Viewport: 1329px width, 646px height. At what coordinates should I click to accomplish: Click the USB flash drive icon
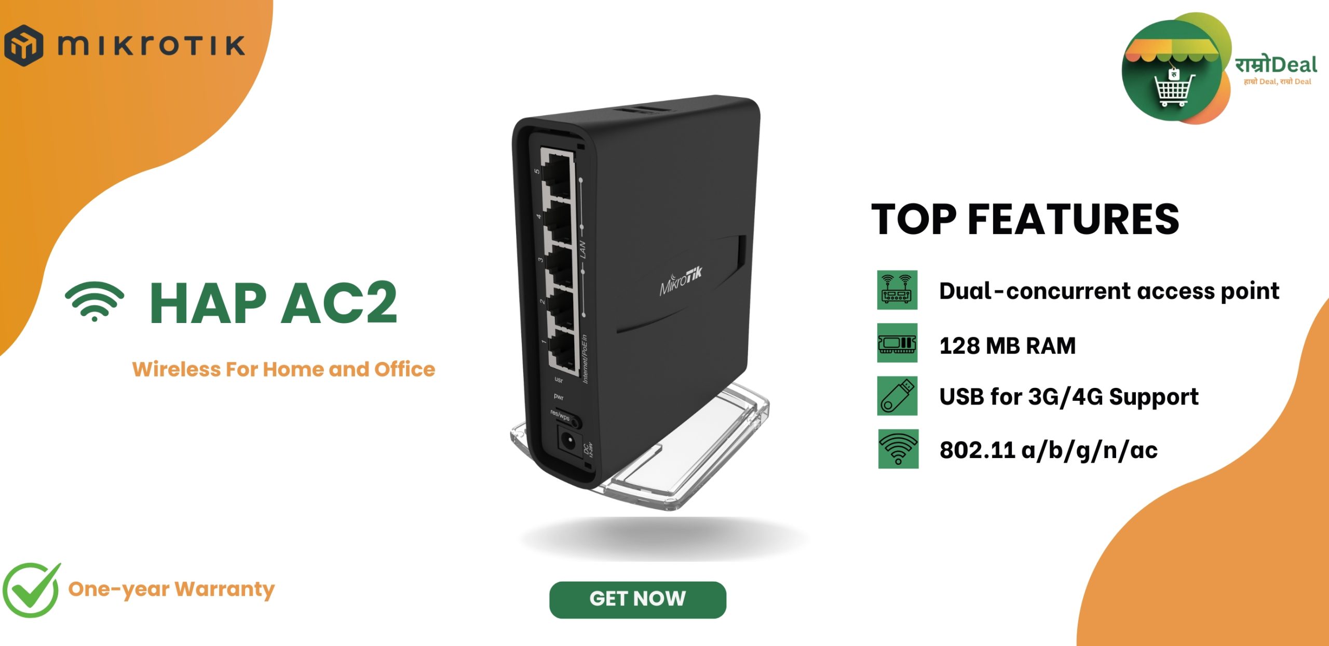[x=897, y=396]
